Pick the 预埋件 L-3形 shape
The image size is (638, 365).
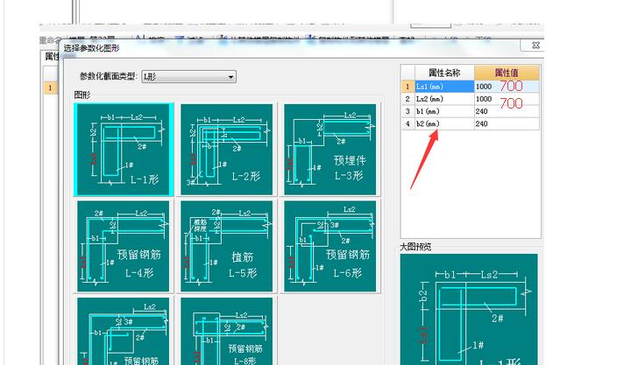[330, 150]
